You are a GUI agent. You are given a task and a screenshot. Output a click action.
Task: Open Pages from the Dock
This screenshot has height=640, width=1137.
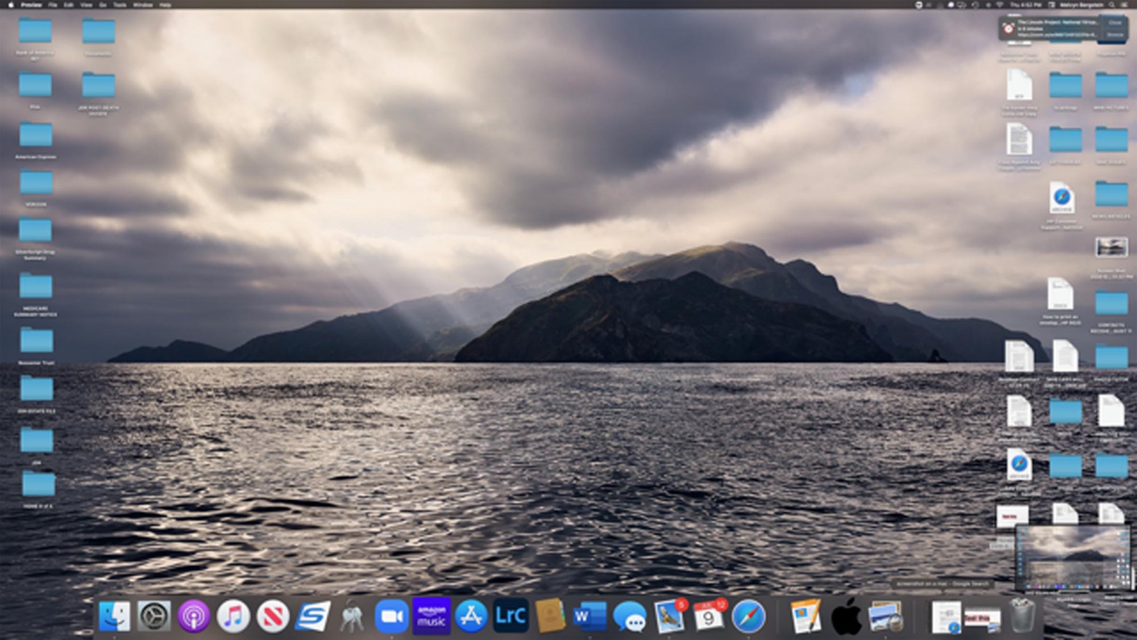point(806,616)
